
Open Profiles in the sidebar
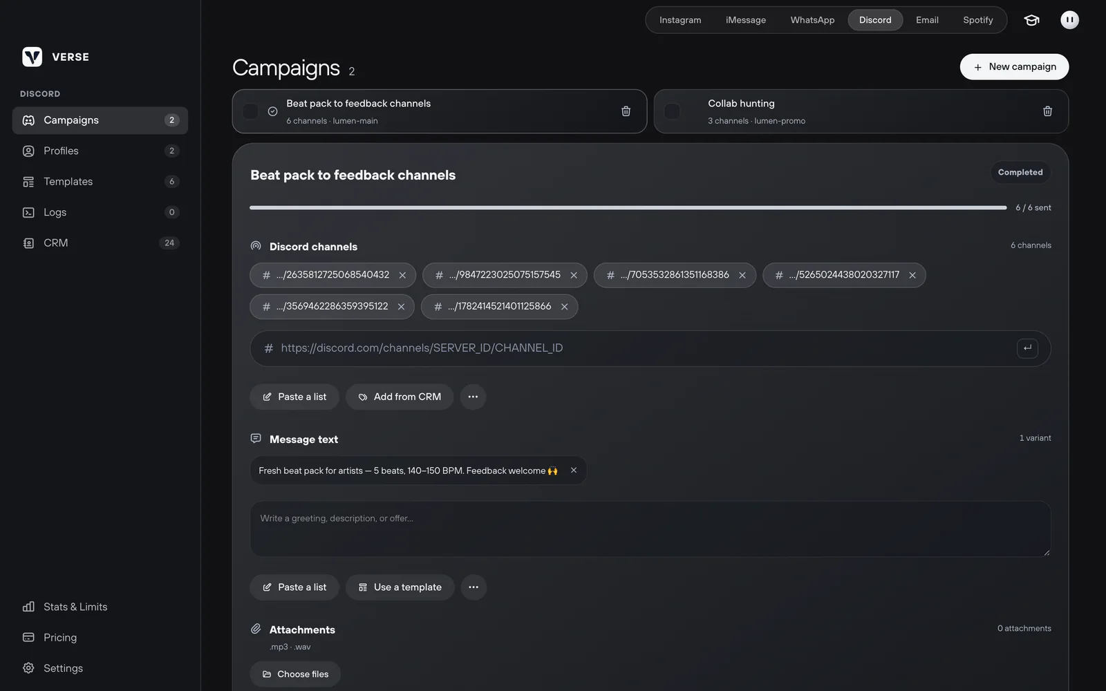tap(100, 151)
